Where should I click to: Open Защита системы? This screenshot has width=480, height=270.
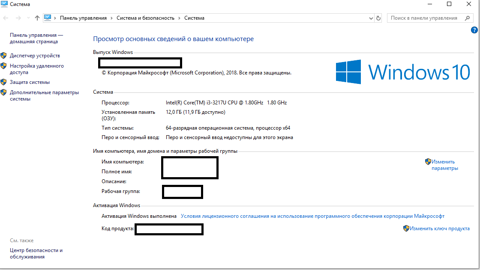point(30,82)
